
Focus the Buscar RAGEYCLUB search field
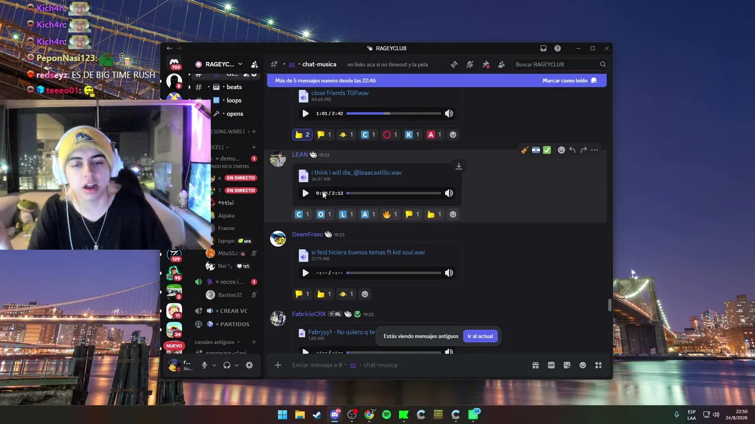560,65
